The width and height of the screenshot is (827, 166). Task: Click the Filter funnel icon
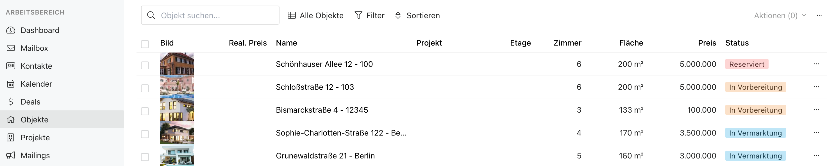coord(358,15)
